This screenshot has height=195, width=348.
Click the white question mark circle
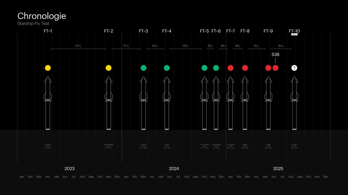point(294,68)
